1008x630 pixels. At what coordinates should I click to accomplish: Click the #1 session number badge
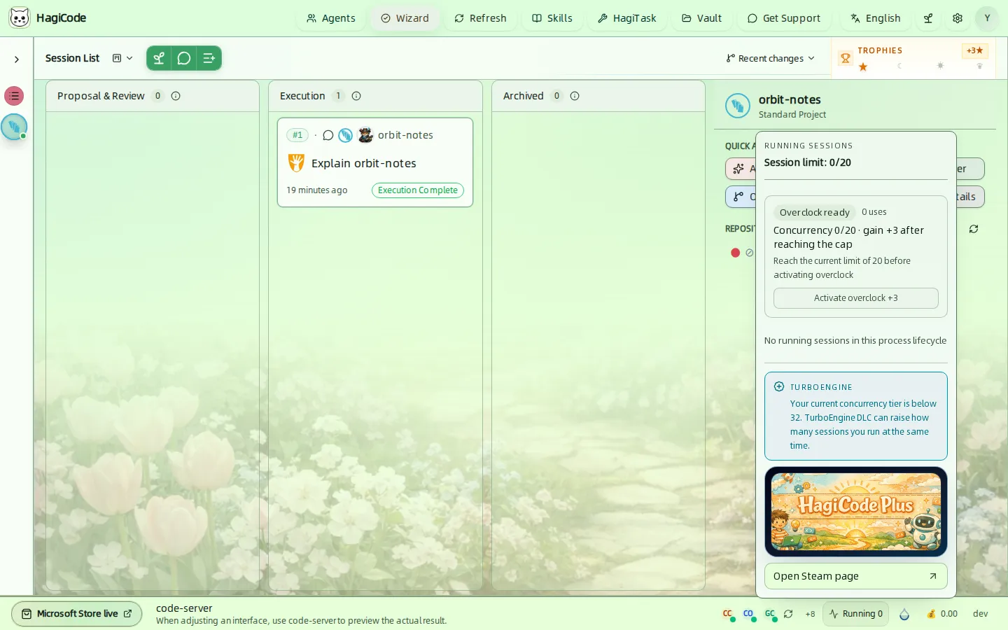pyautogui.click(x=297, y=135)
